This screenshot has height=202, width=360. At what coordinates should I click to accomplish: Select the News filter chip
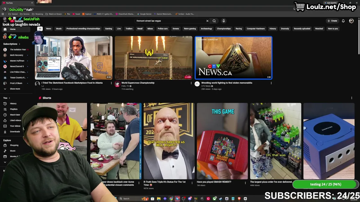[49, 29]
